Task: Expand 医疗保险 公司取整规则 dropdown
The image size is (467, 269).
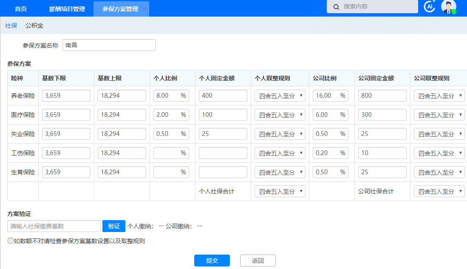Action: 439,115
